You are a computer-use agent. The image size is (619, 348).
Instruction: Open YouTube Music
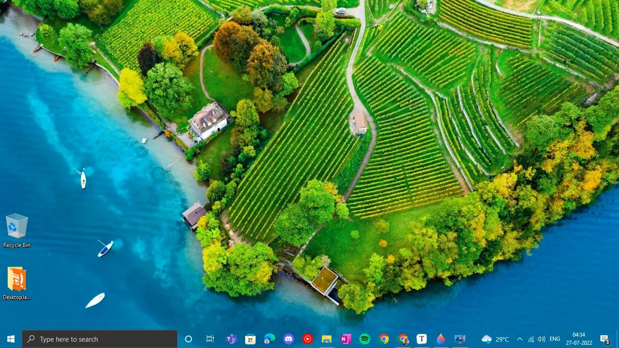pos(307,338)
